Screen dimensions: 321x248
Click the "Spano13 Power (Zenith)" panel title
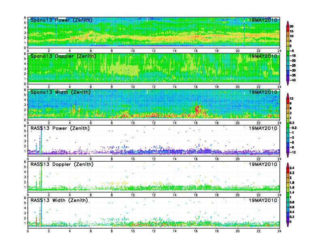pyautogui.click(x=61, y=20)
